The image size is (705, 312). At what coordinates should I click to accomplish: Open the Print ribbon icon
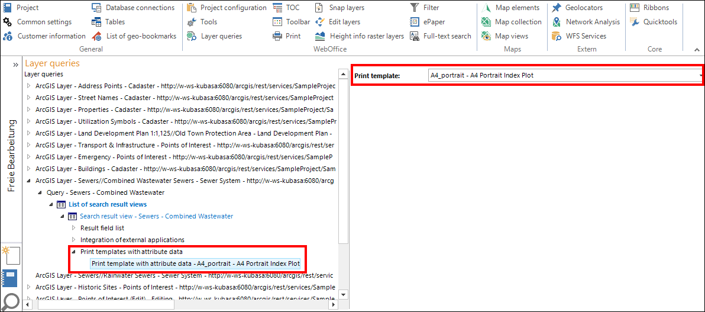(x=277, y=36)
